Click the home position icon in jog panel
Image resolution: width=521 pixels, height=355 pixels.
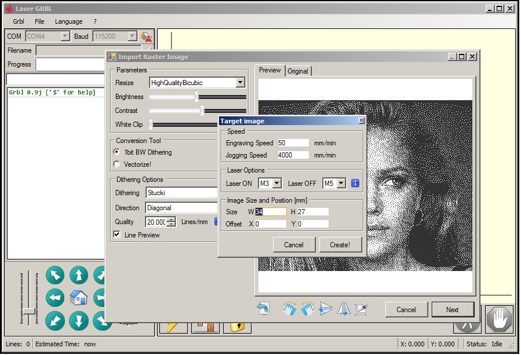78,298
